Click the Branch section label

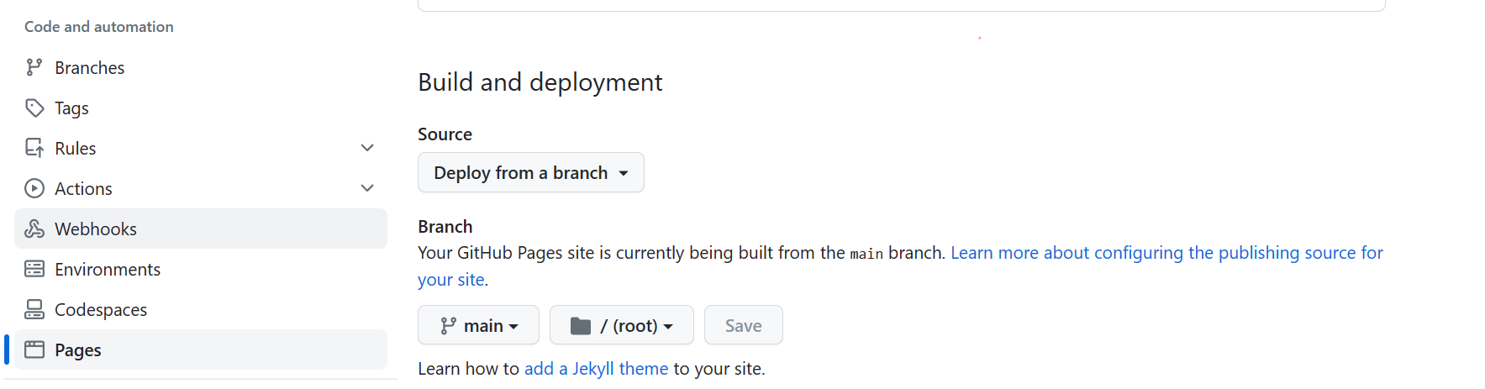pos(445,226)
